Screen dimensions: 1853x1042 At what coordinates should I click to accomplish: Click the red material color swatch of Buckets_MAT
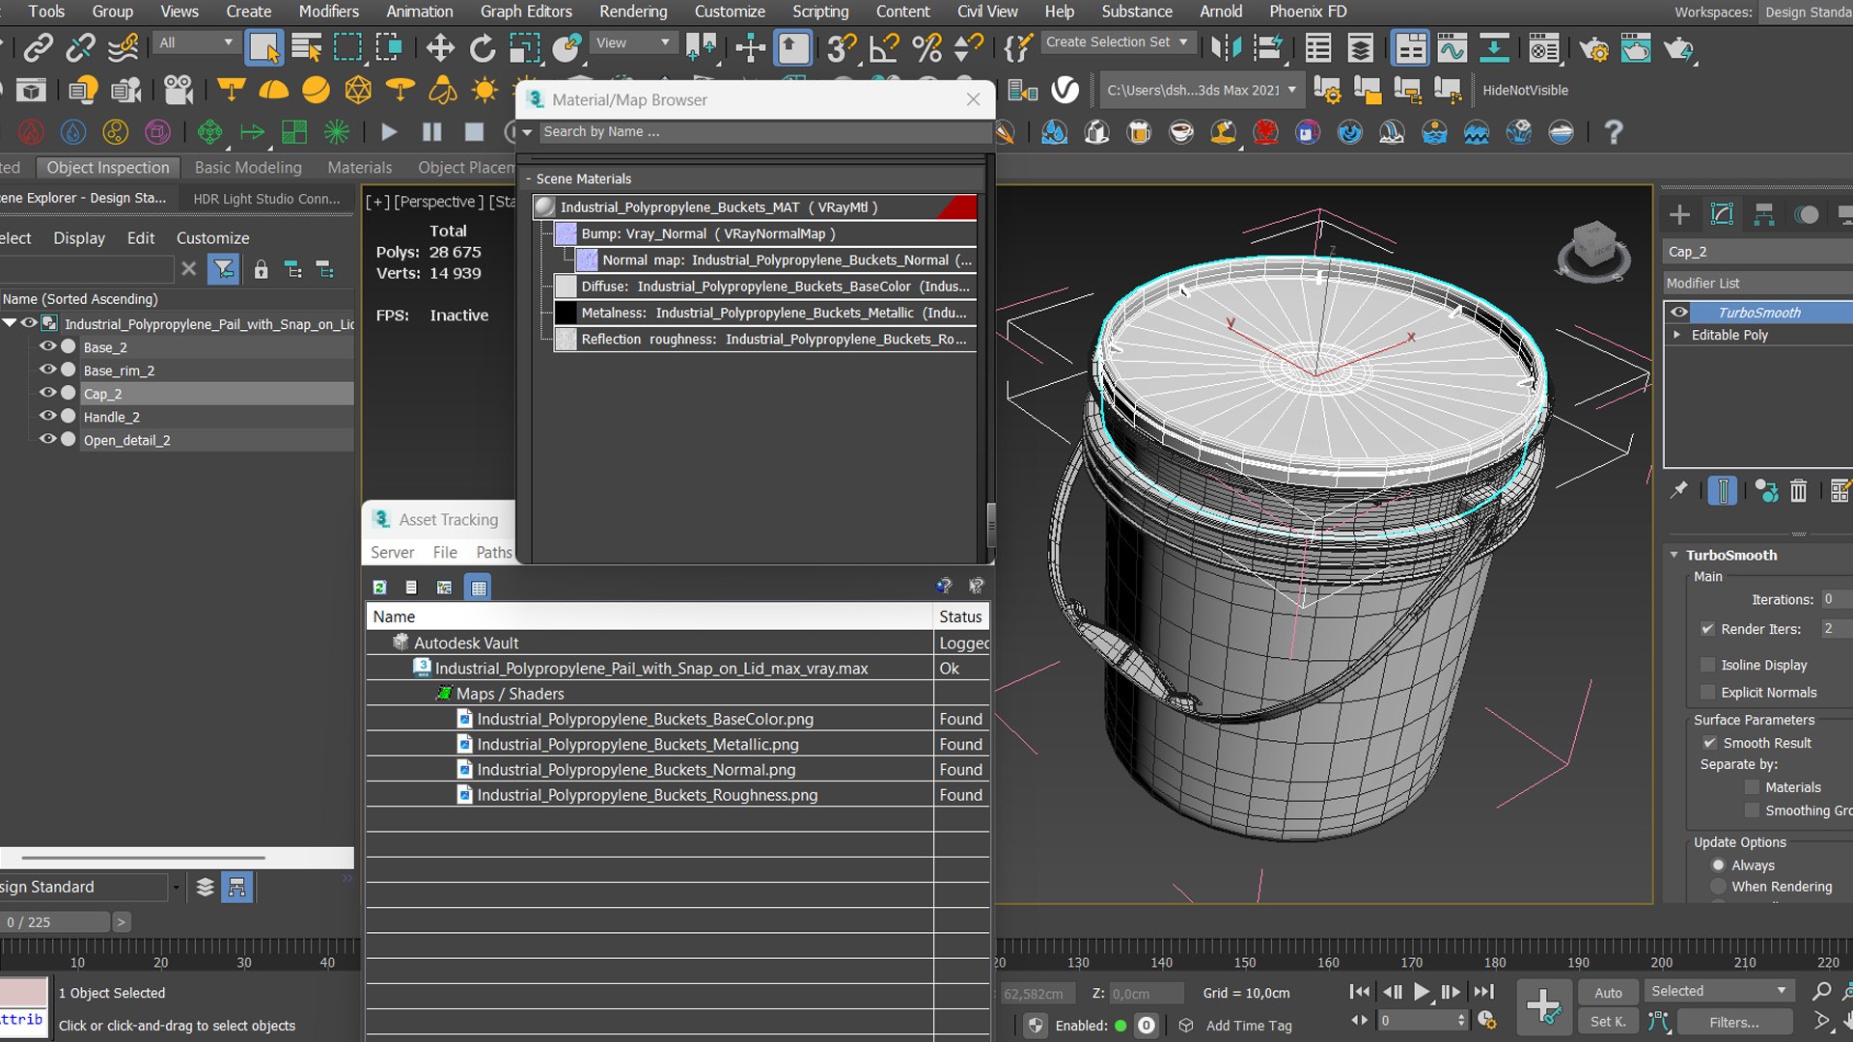pos(956,206)
